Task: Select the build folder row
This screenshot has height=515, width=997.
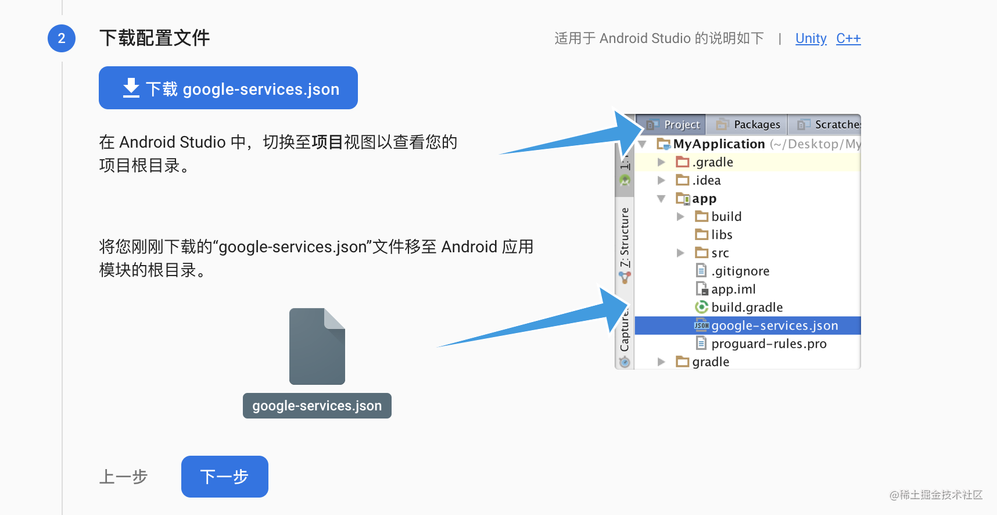Action: click(x=748, y=217)
